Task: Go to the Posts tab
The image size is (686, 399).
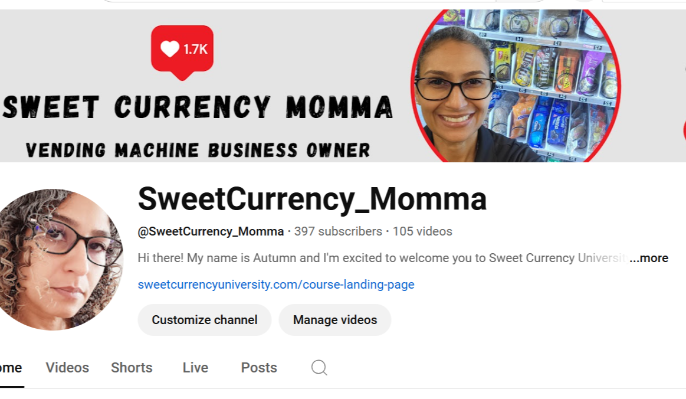Action: [x=259, y=368]
